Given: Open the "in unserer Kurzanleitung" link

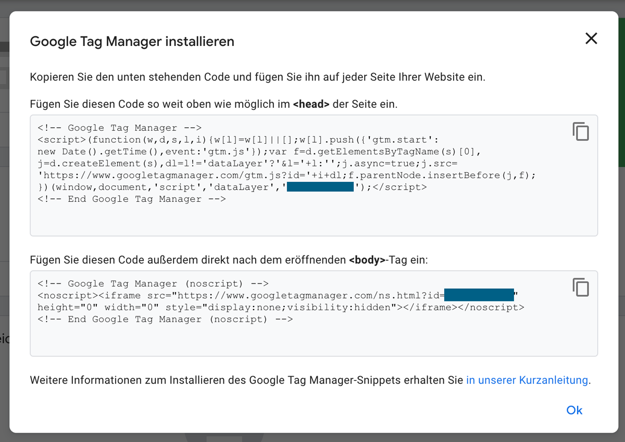Looking at the screenshot, I should (x=527, y=380).
